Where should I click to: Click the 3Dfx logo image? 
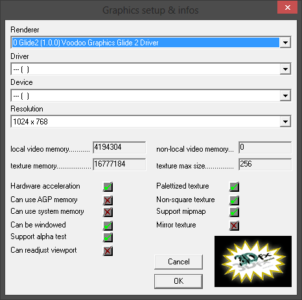[253, 261]
